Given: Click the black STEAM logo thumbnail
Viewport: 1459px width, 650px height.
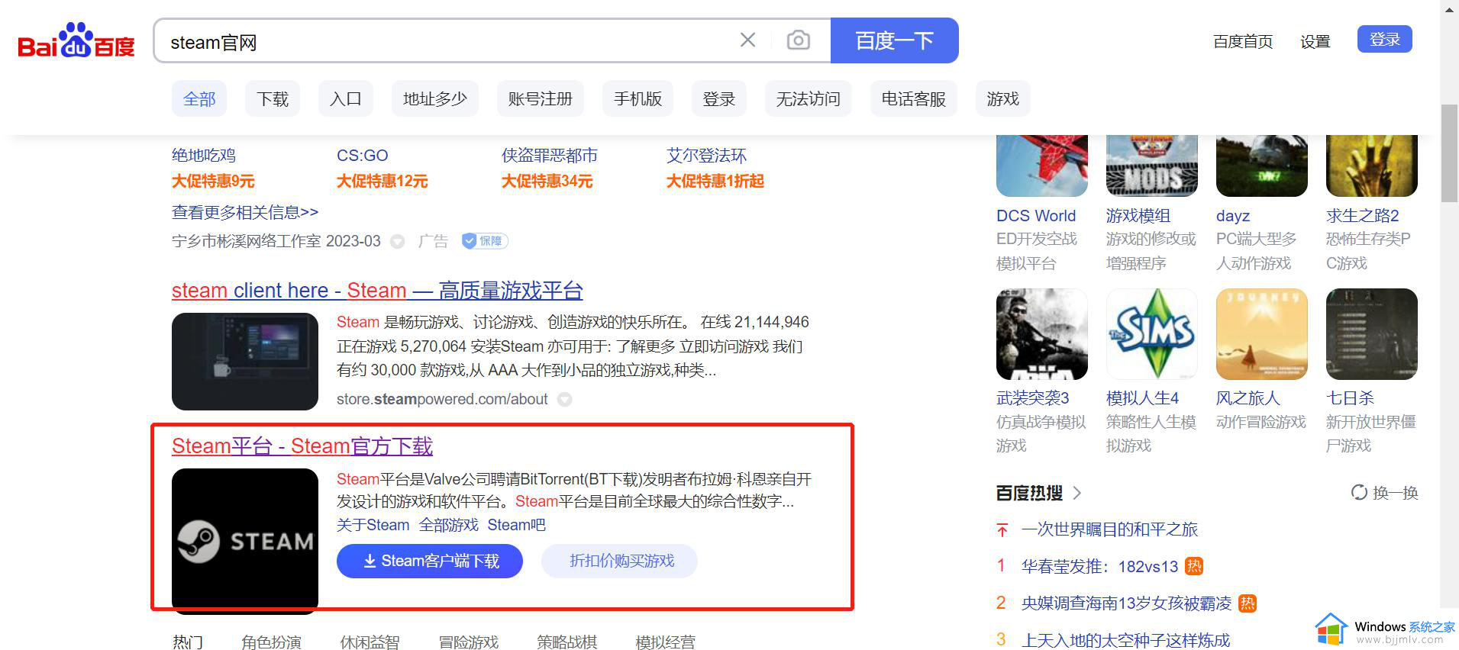Looking at the screenshot, I should pyautogui.click(x=245, y=541).
